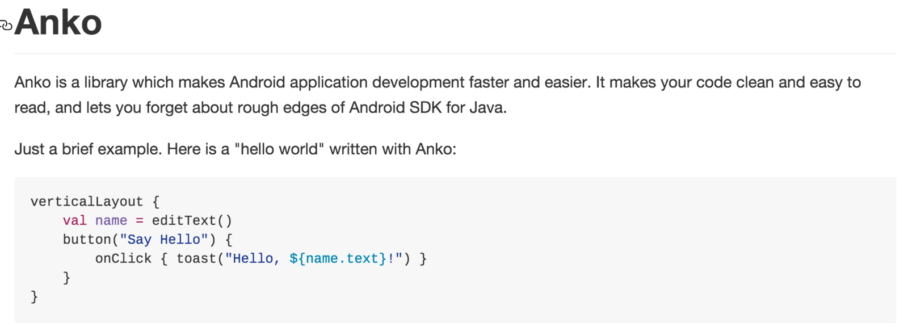
Task: Click the "verticalLayout {" code line
Action: pyautogui.click(x=95, y=202)
